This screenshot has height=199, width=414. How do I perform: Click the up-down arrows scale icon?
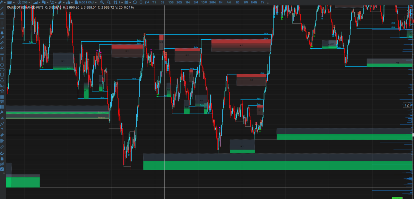point(116,2)
